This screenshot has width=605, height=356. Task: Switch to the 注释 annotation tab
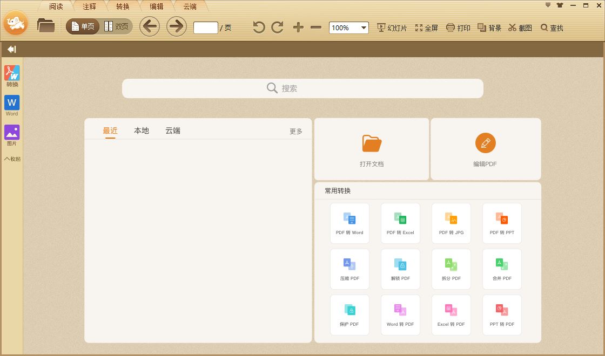89,6
